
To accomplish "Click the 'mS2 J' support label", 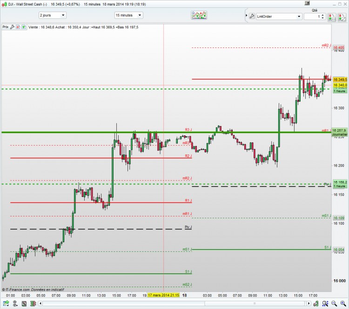I will 187,284.
